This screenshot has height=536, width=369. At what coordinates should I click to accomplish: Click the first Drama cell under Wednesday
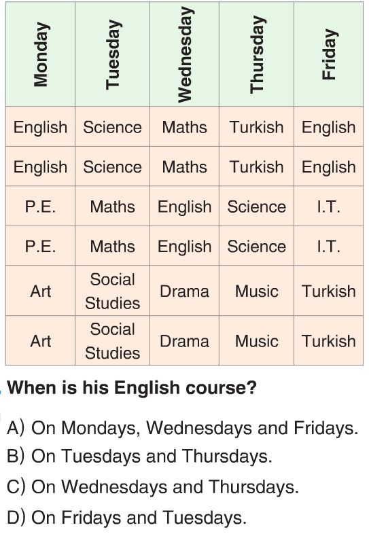pos(184,291)
